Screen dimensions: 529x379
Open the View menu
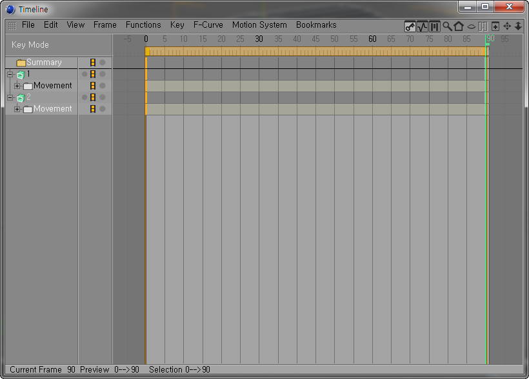pos(75,25)
